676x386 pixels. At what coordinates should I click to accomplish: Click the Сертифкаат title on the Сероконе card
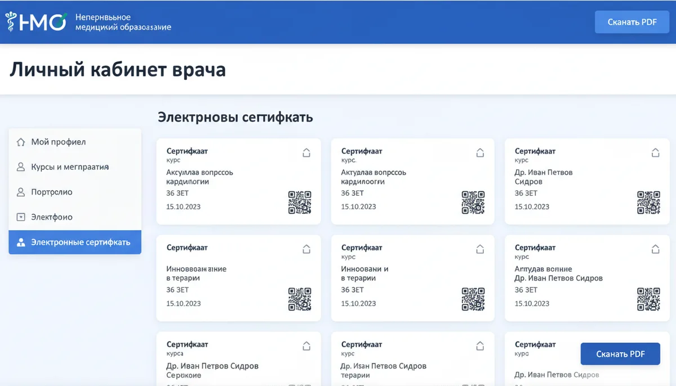click(187, 344)
